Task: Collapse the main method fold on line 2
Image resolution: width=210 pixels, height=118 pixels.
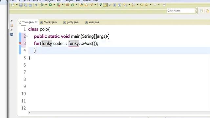Action: 27,36
